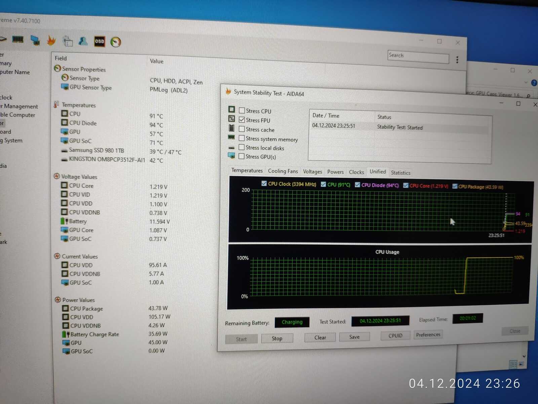
Task: Enable the Stress CPU checkbox
Action: point(242,110)
